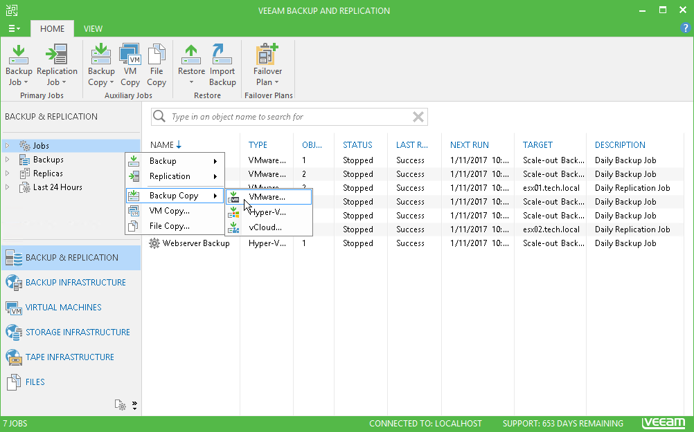Switch to the VIEW ribbon tab
Viewport: 694px width, 432px height.
point(93,29)
